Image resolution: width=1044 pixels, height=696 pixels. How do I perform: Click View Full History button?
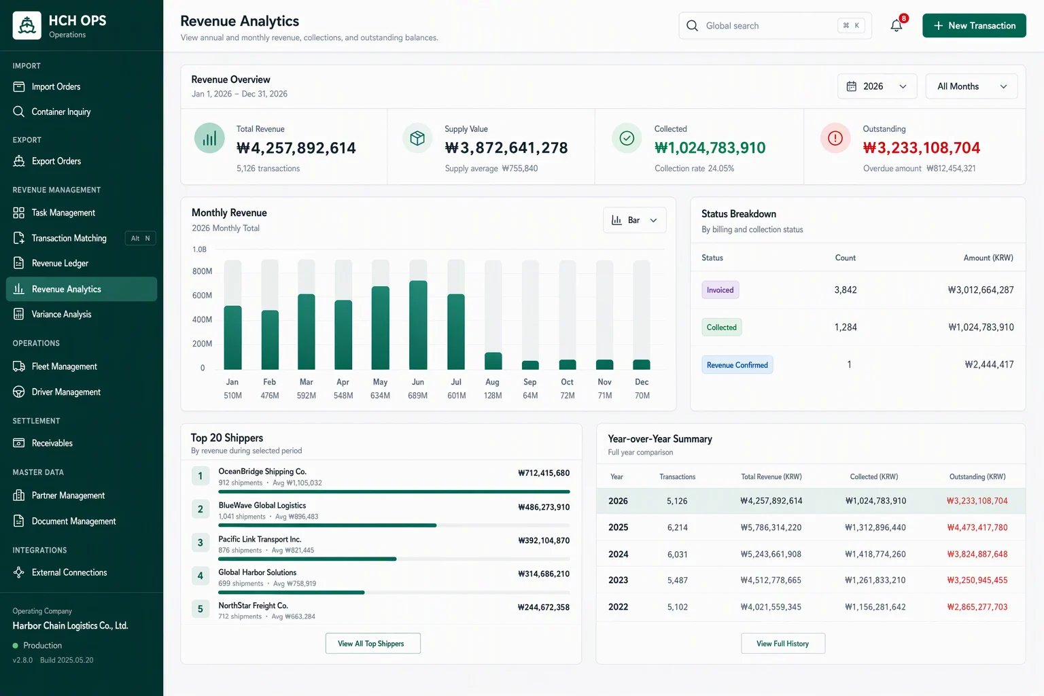pos(783,644)
